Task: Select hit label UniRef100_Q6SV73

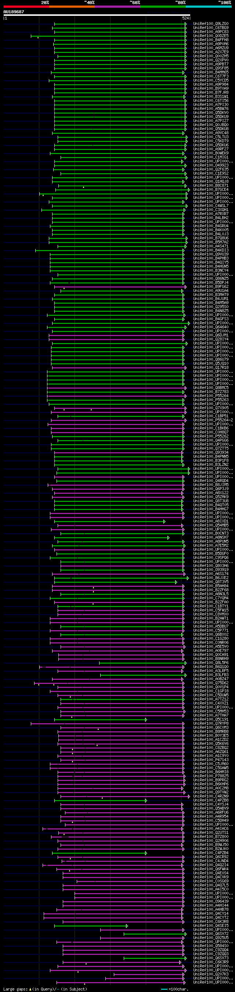Action: pos(211,958)
